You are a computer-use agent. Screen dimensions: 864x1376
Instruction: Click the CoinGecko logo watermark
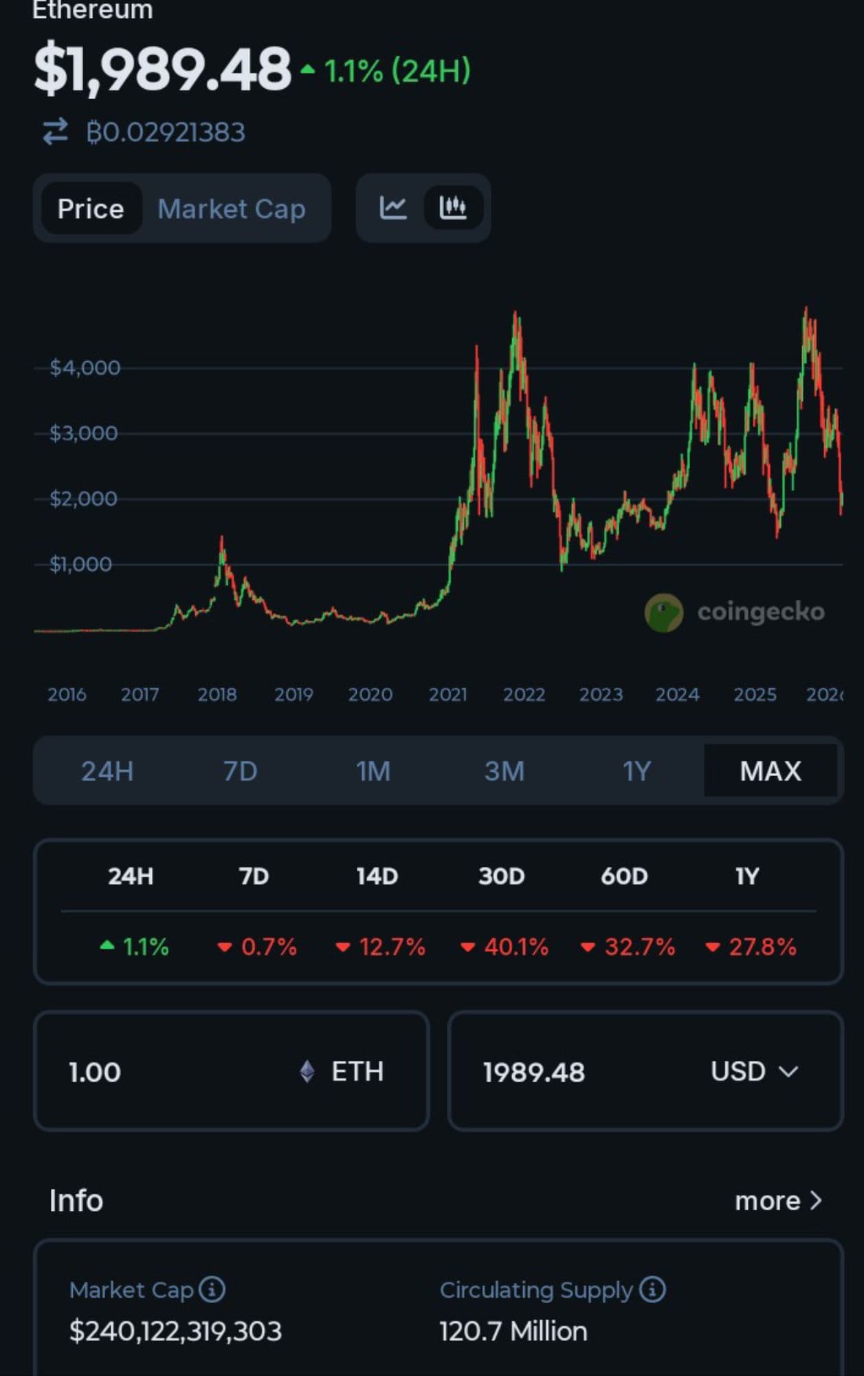pos(664,612)
